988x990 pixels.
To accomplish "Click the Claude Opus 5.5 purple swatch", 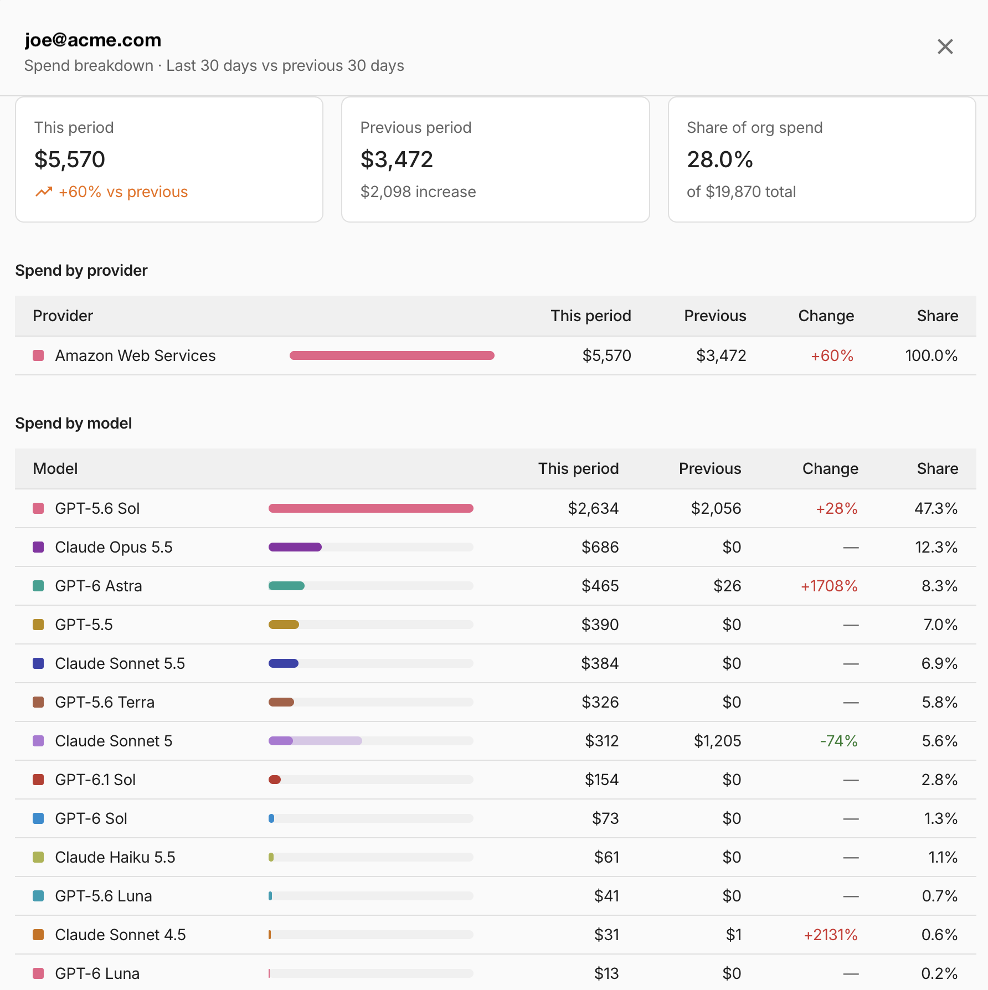I will [38, 547].
